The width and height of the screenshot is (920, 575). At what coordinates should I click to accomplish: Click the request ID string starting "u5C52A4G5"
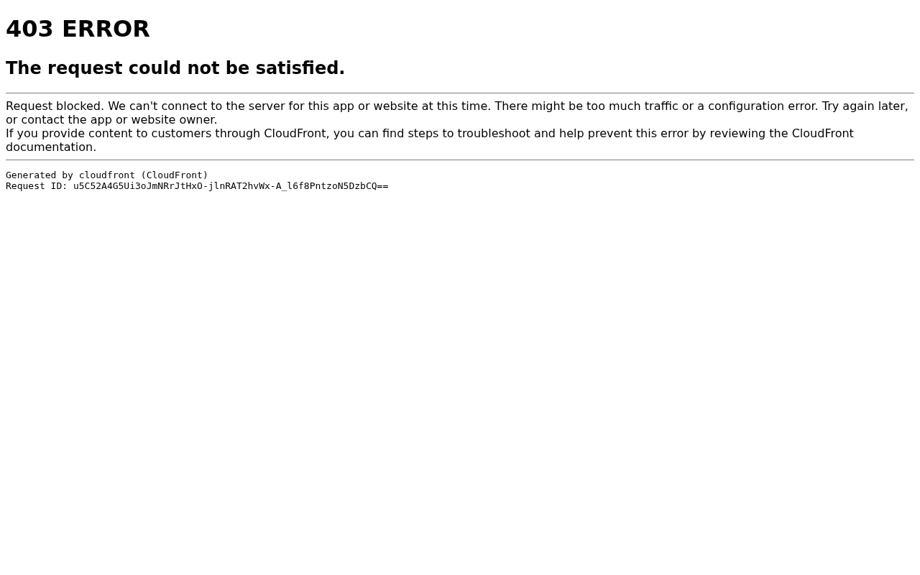click(x=231, y=185)
